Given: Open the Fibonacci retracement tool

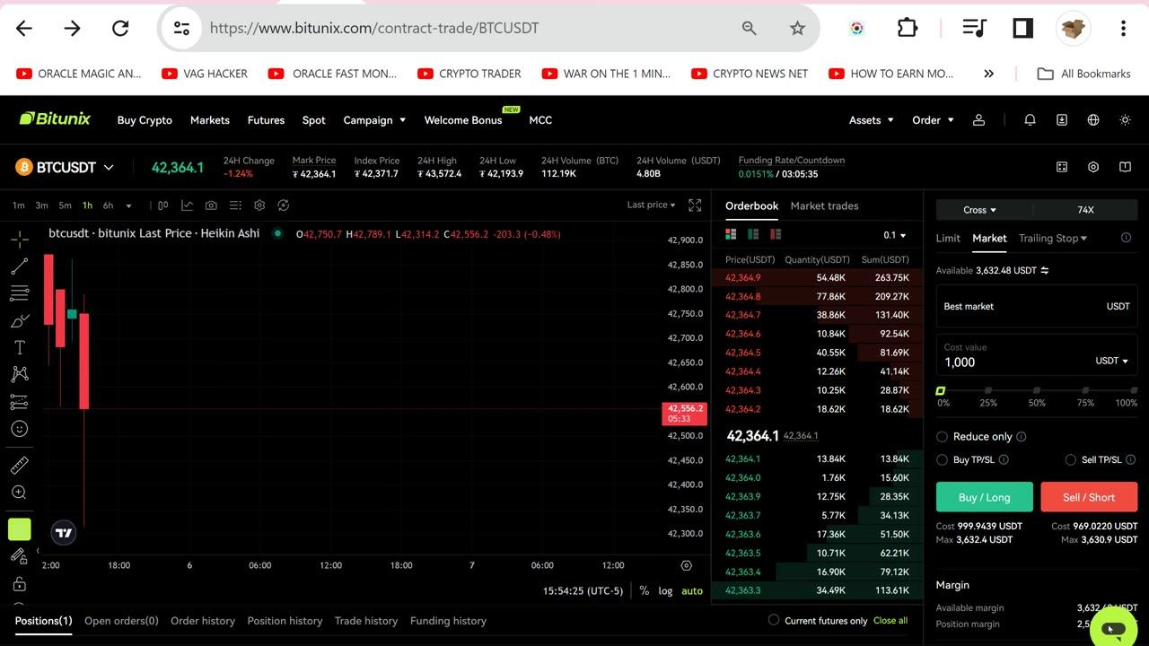Looking at the screenshot, I should click(19, 293).
